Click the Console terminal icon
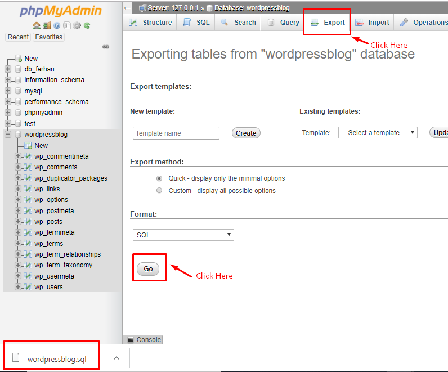 [x=131, y=340]
